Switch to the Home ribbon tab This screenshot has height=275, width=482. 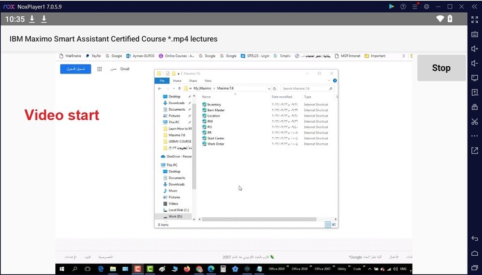[177, 81]
